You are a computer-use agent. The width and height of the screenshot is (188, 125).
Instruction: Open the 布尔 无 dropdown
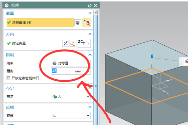[x=70, y=97]
